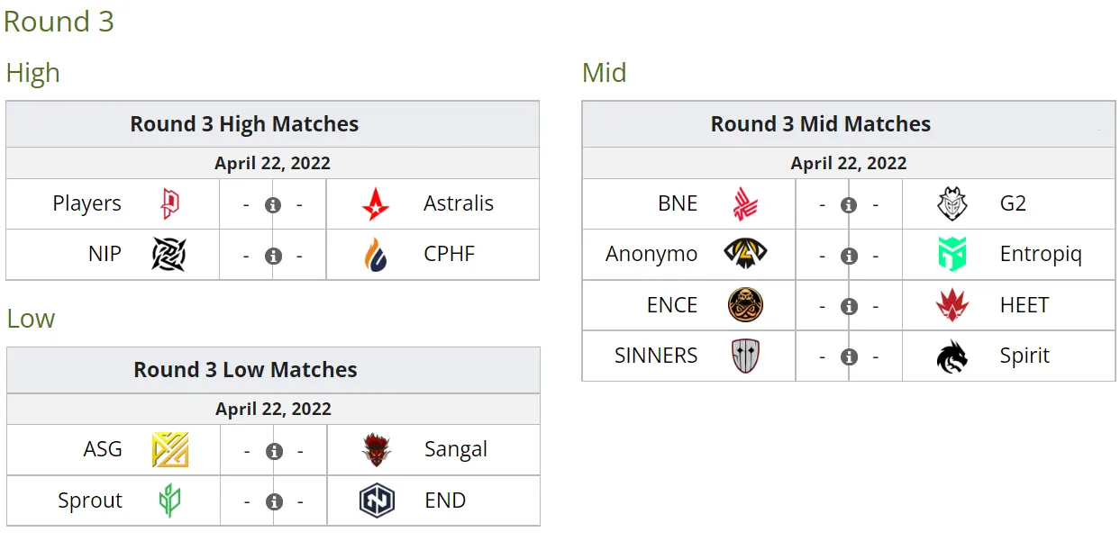Click the G2 samurai logo
This screenshot has height=541, width=1120.
point(952,204)
